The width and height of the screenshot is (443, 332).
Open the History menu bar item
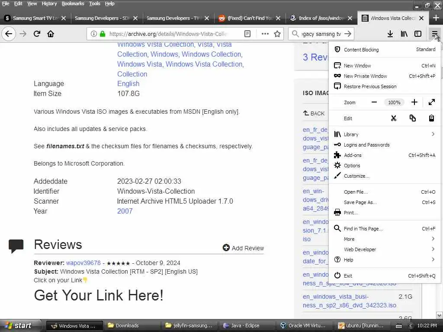(49, 3)
